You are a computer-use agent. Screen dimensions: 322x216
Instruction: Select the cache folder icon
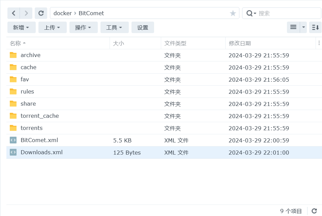13,67
